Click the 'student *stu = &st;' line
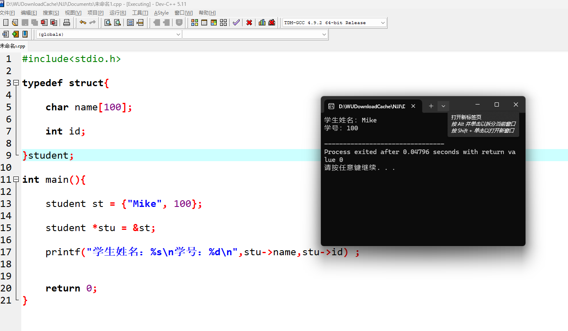Viewport: 568px width, 331px height. point(100,228)
